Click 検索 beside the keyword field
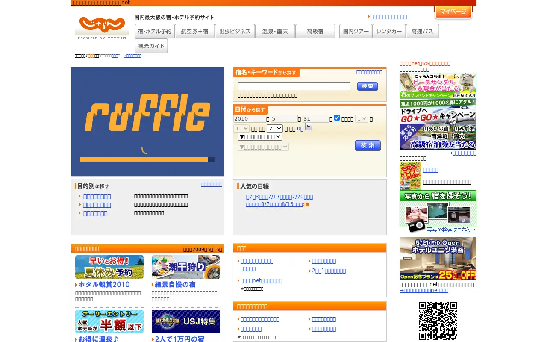The height and width of the screenshot is (342, 547). (x=368, y=86)
